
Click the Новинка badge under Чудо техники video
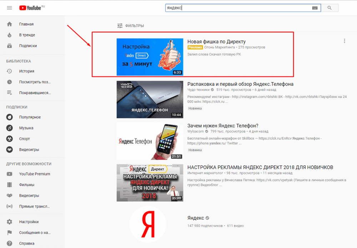pyautogui.click(x=195, y=108)
